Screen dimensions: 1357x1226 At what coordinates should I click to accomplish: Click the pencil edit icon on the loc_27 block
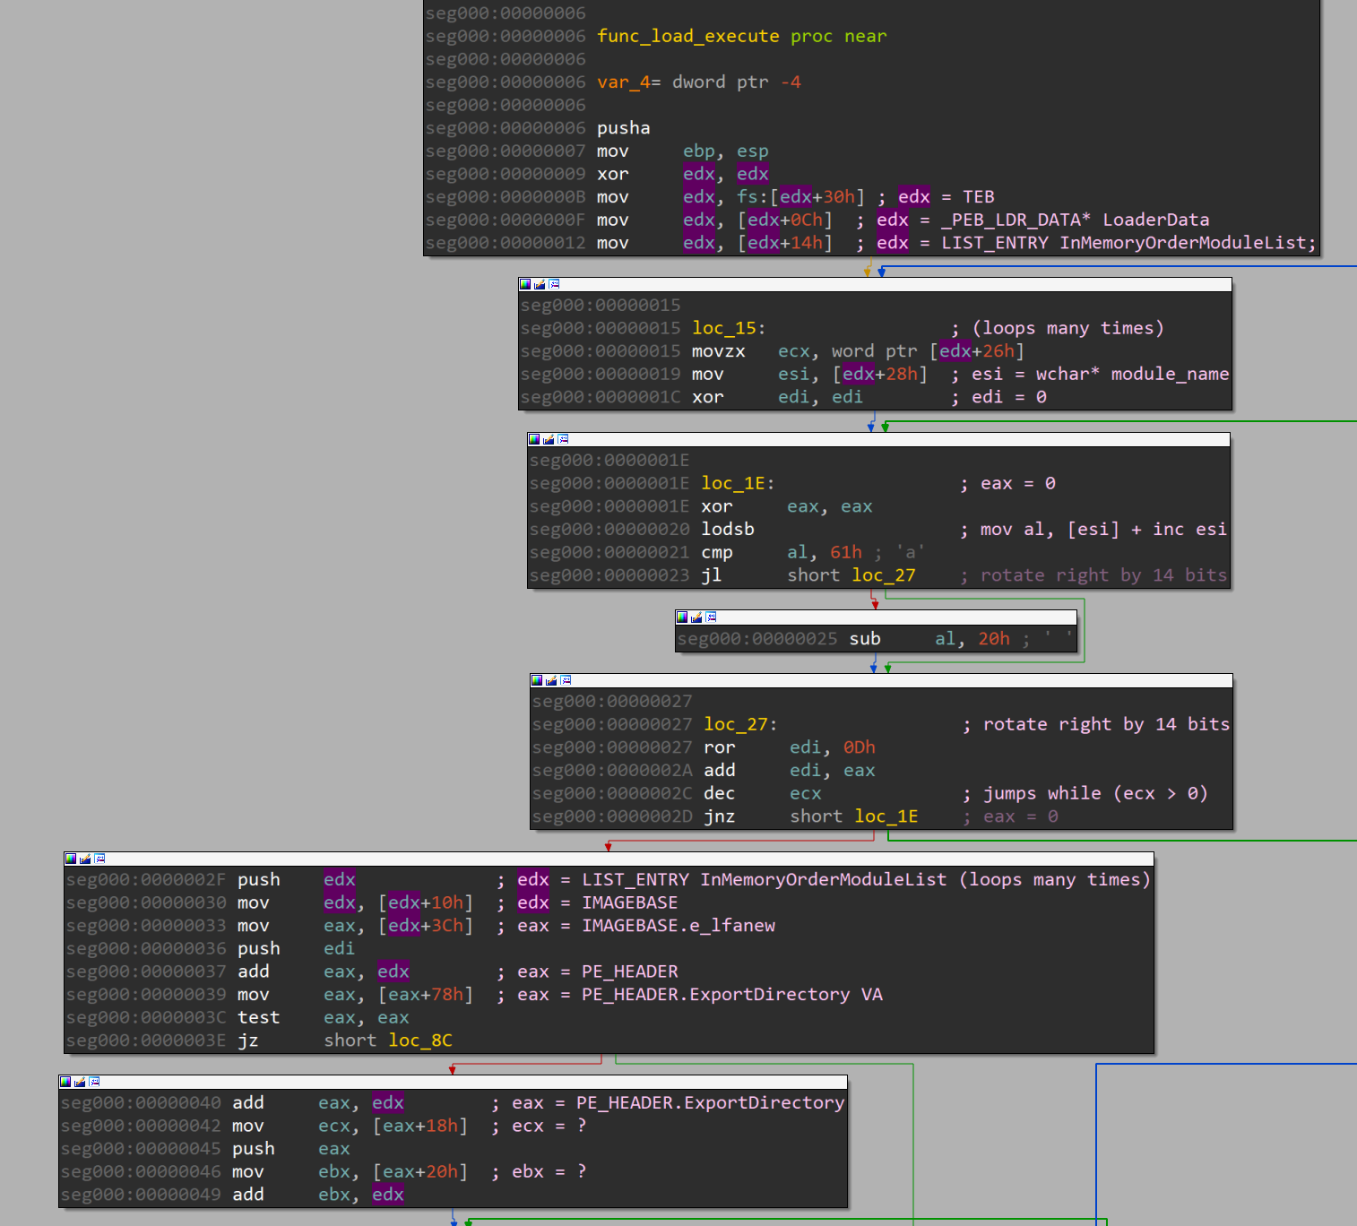[x=552, y=680]
